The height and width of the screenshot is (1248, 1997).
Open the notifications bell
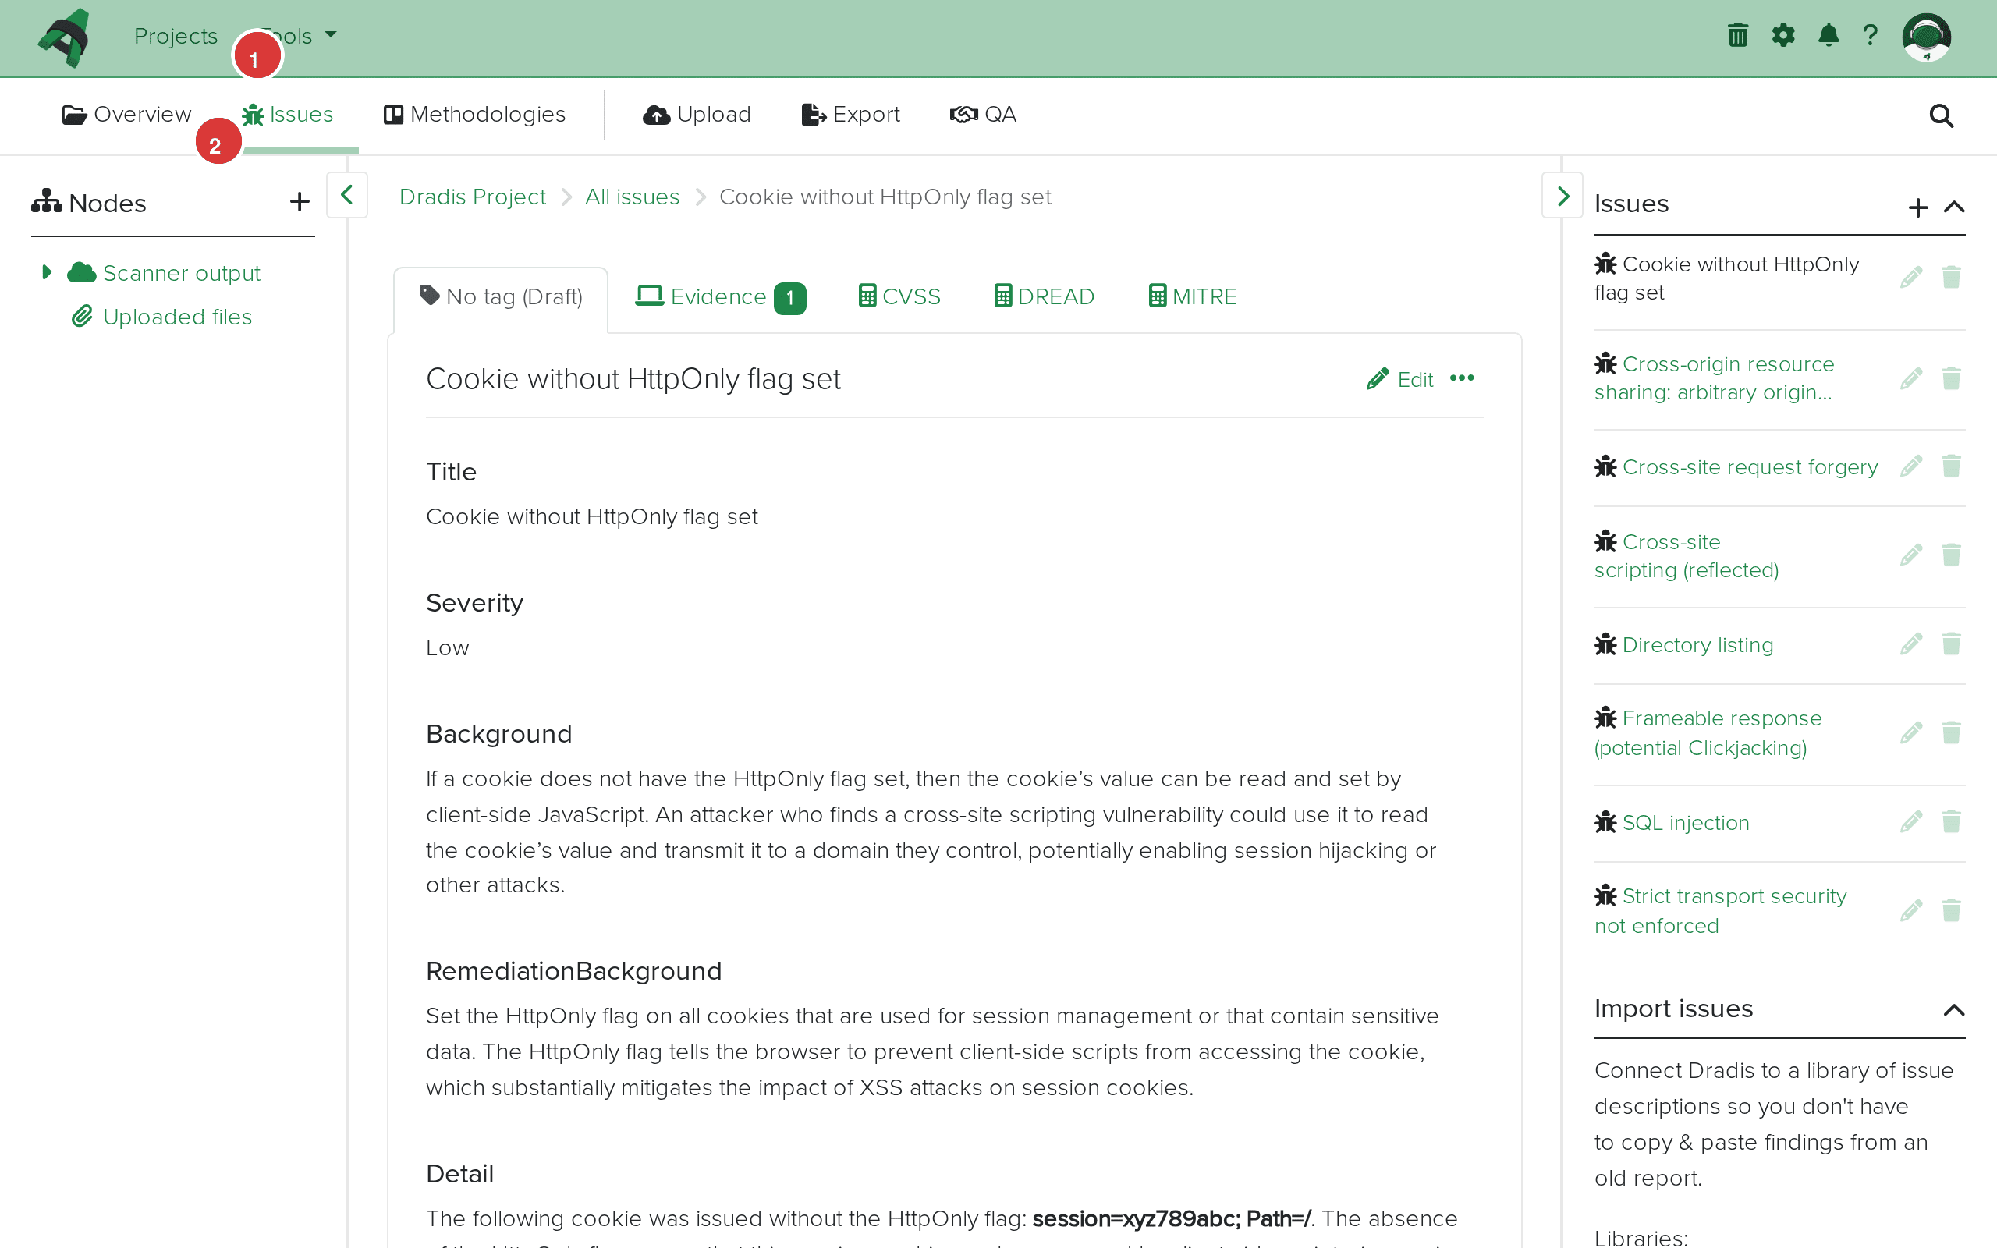(x=1828, y=36)
